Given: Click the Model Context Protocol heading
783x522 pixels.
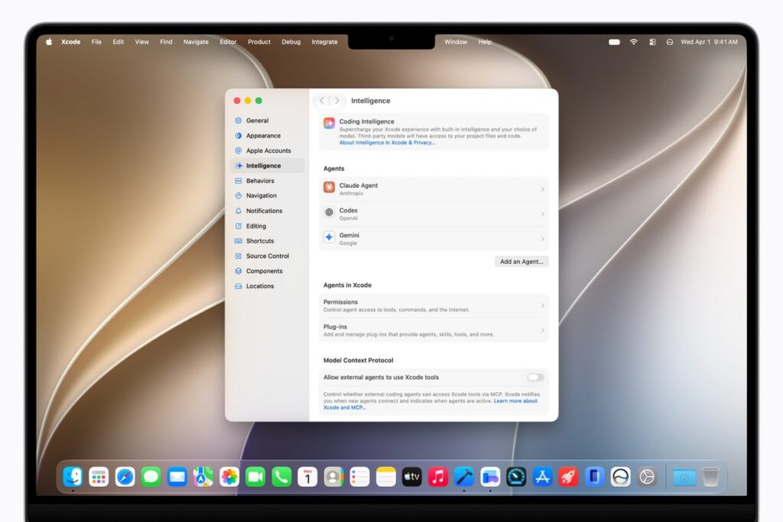Looking at the screenshot, I should 358,360.
